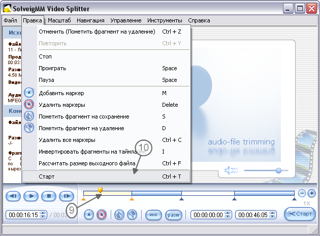Viewport: 320px width, 236px height.
Task: Maximize the SolveigMM Video Splitter window
Action: pyautogui.click(x=300, y=9)
